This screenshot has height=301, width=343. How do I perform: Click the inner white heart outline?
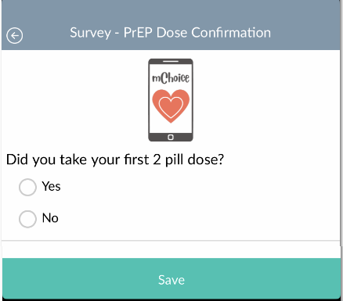[x=171, y=107]
